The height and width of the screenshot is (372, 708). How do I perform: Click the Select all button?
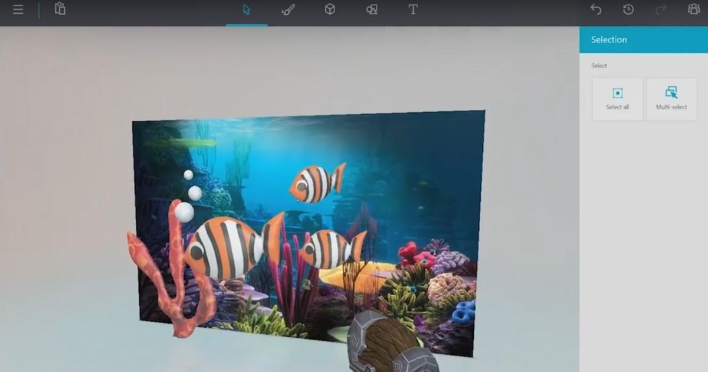pos(617,99)
